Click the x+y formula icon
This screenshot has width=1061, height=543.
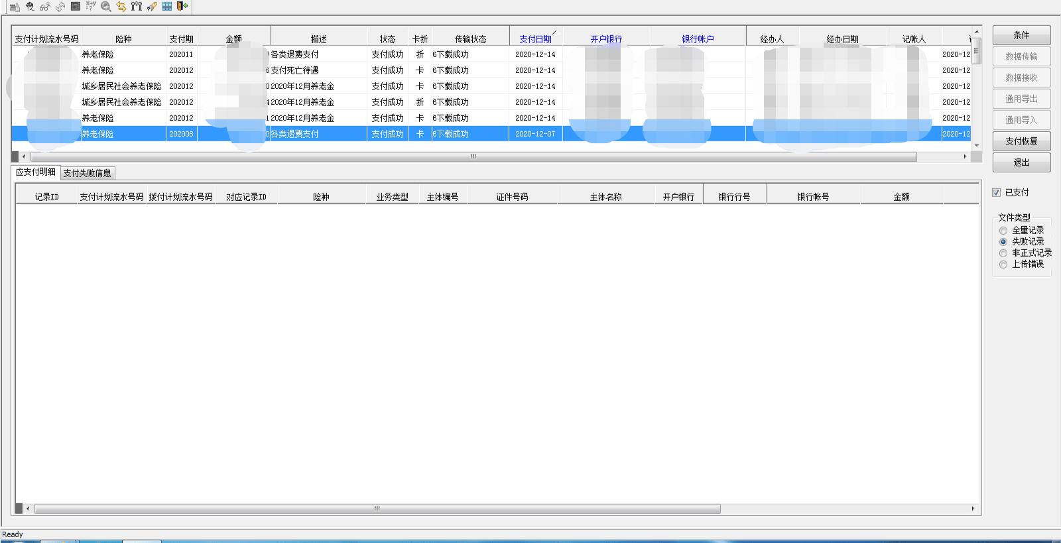pyautogui.click(x=91, y=6)
